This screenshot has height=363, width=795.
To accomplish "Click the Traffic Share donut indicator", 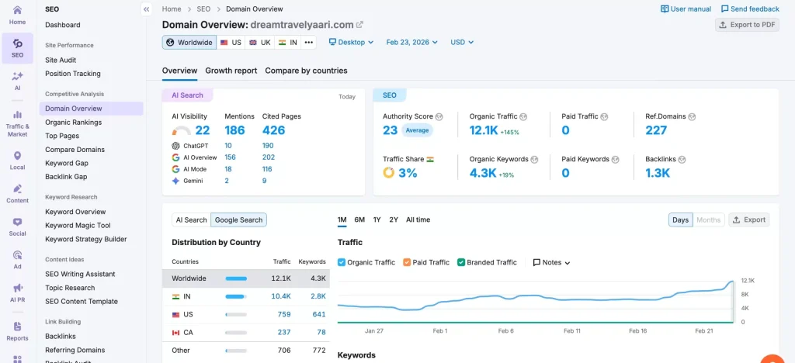I will point(388,173).
